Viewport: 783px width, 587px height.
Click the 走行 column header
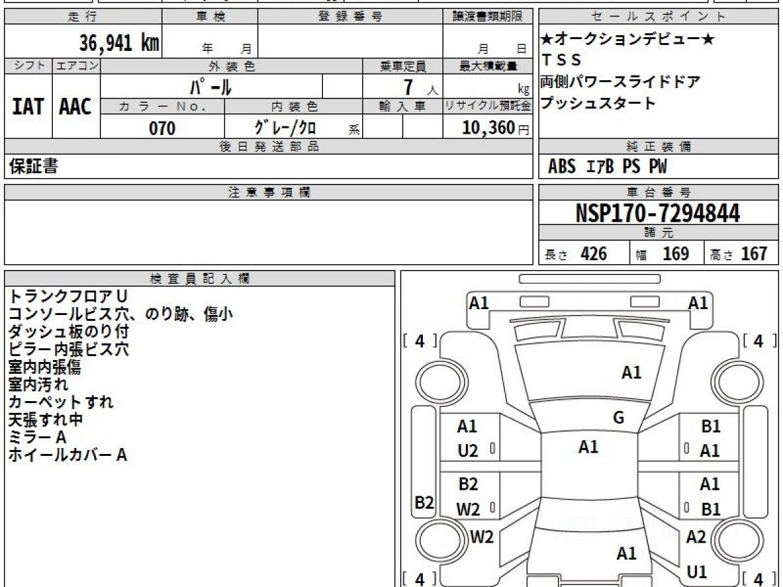tap(82, 17)
